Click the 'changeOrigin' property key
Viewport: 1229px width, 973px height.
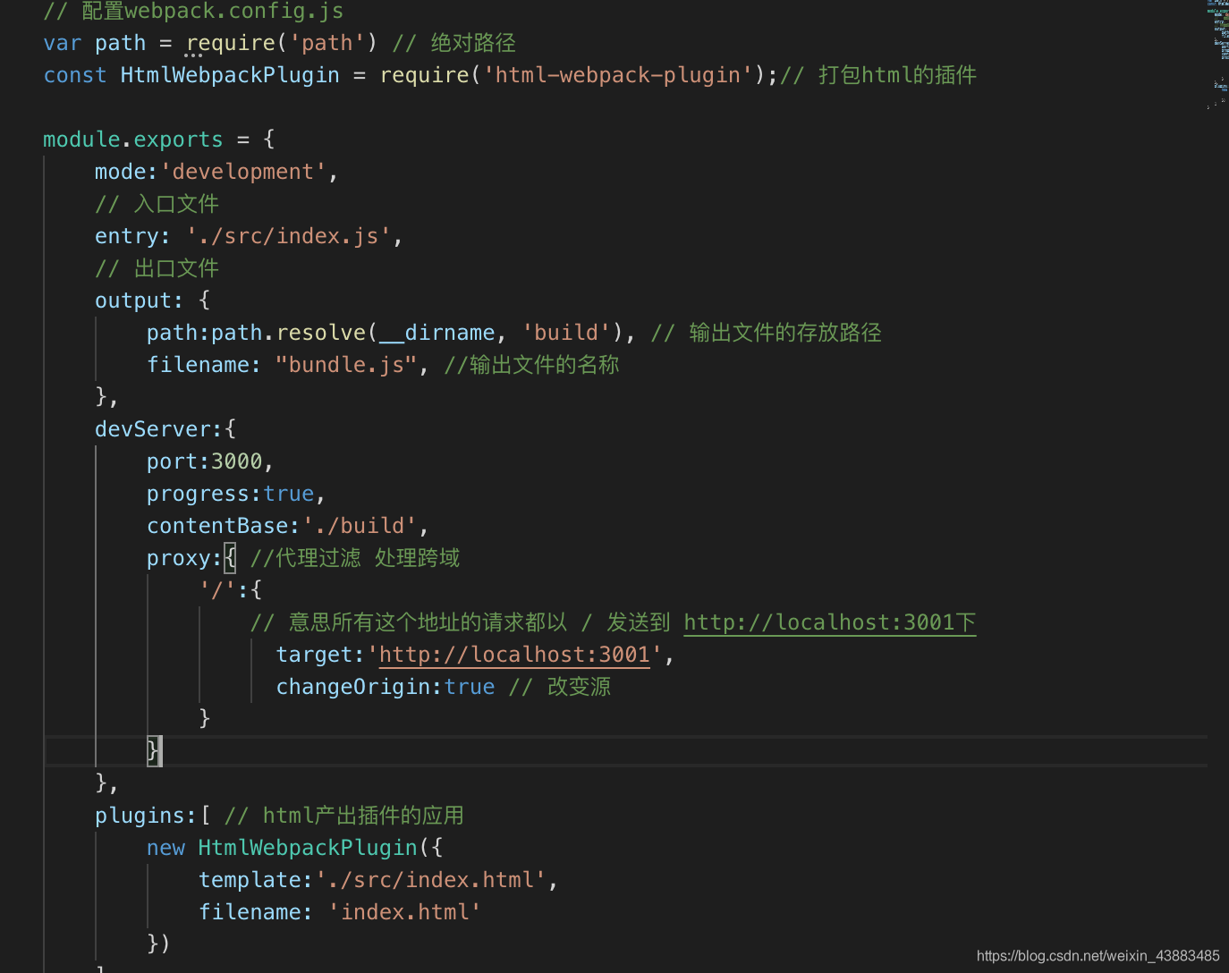pyautogui.click(x=353, y=687)
